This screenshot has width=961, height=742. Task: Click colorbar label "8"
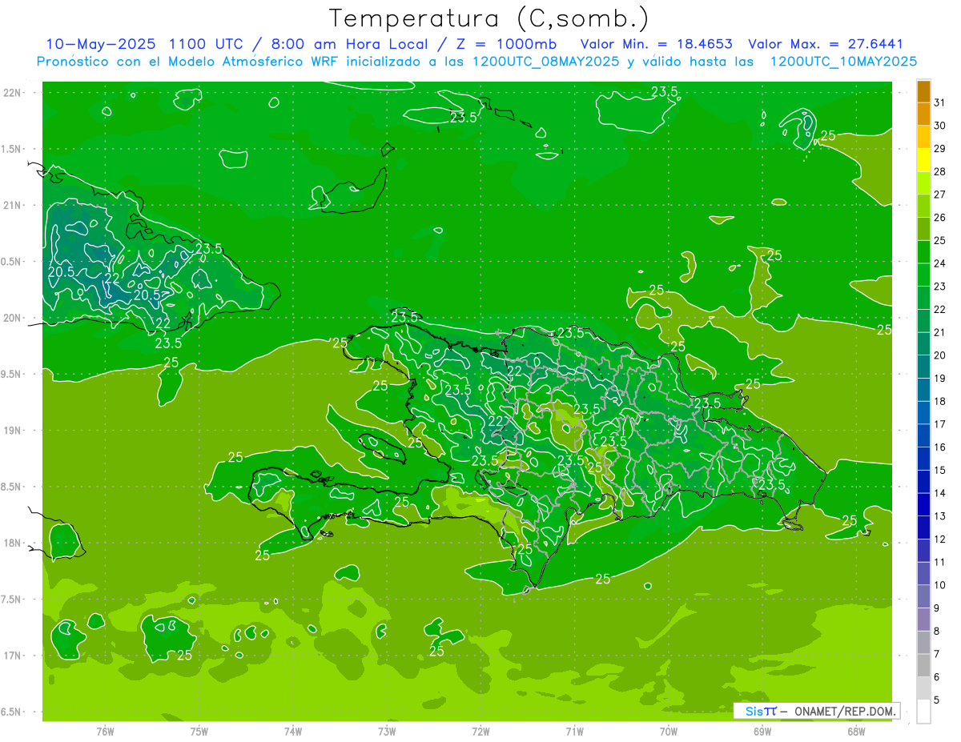point(937,631)
